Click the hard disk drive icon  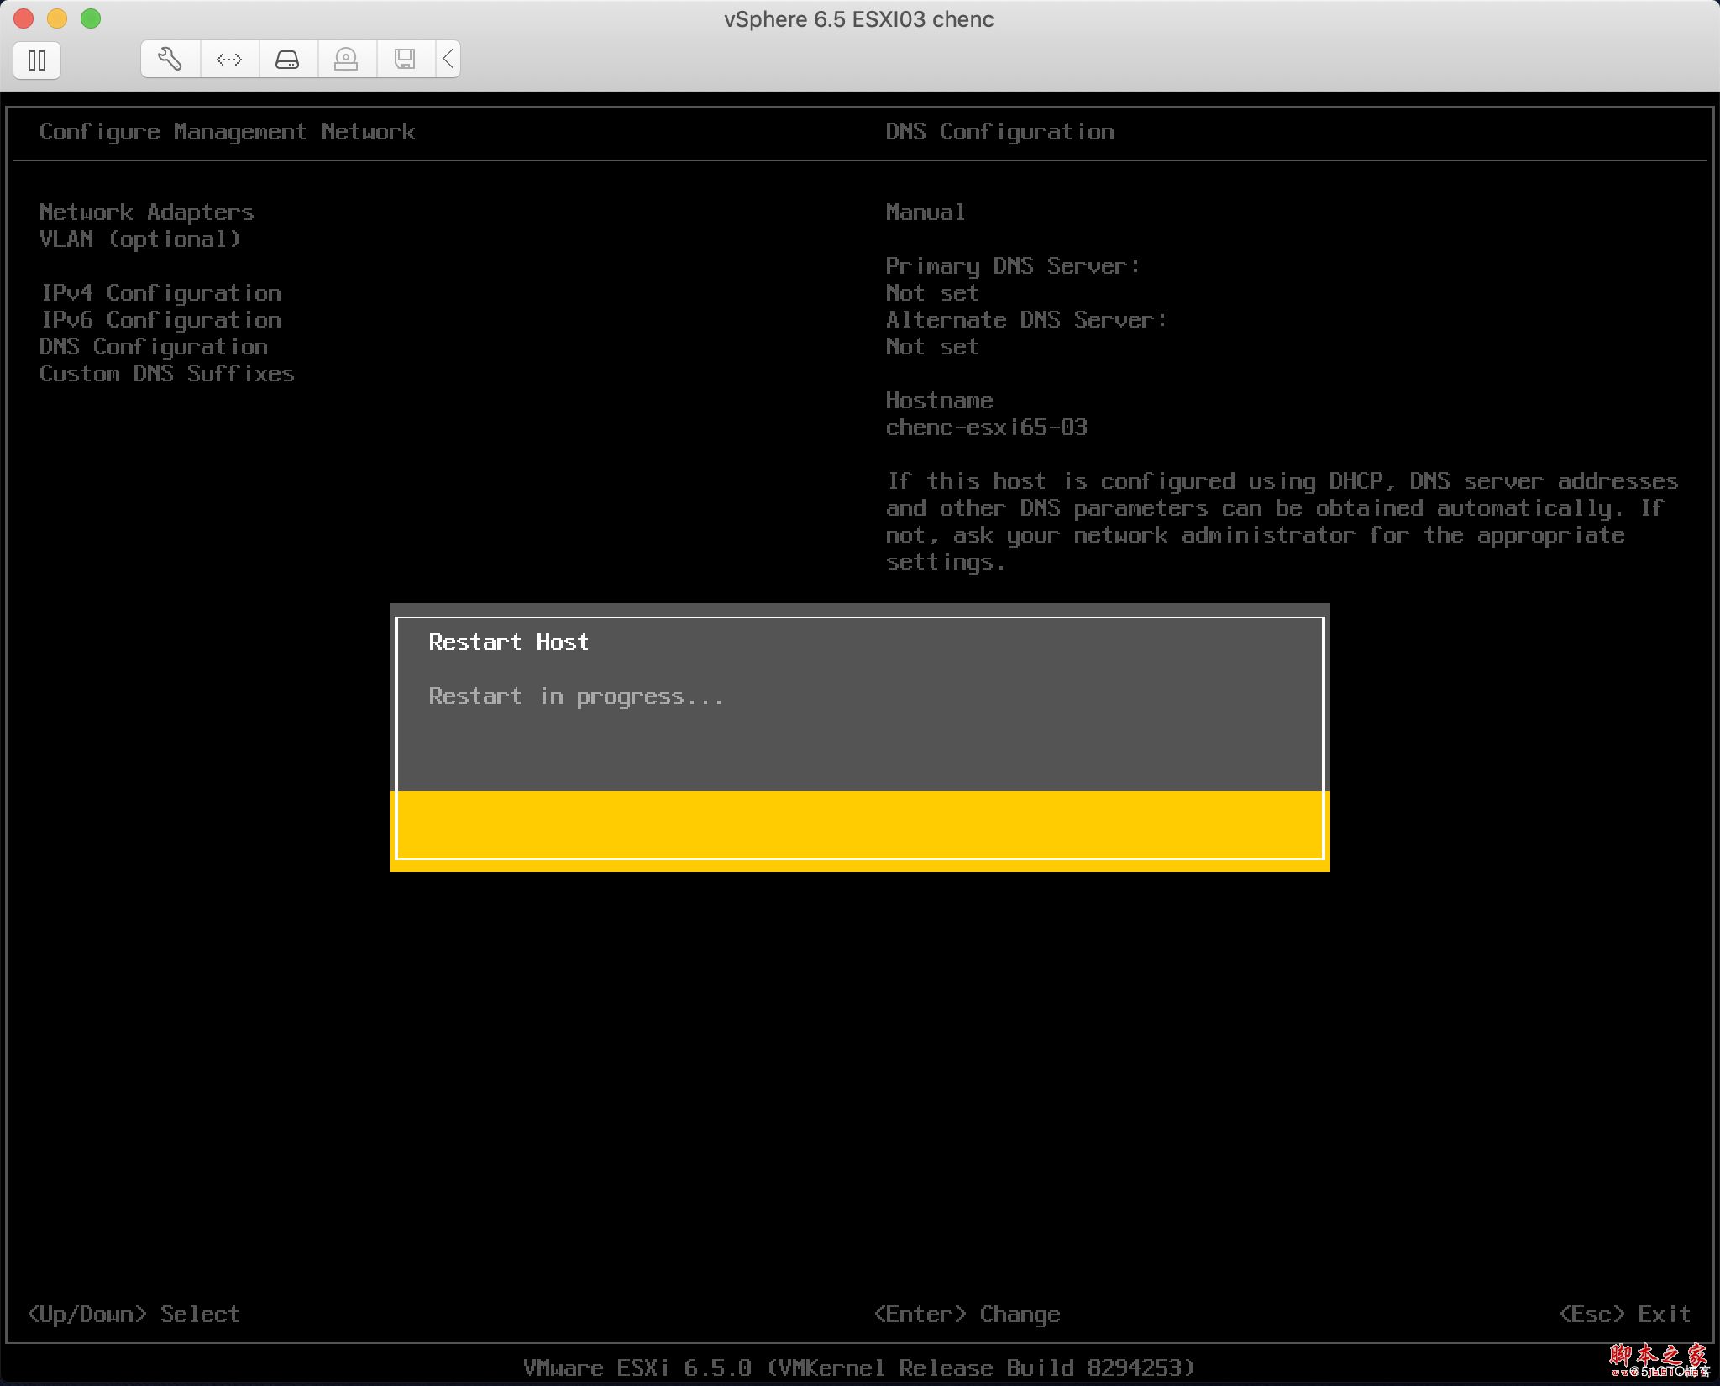coord(287,59)
